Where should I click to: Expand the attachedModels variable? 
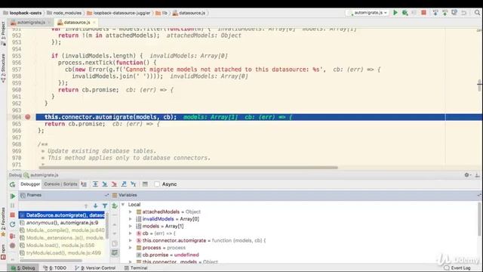tap(131, 212)
